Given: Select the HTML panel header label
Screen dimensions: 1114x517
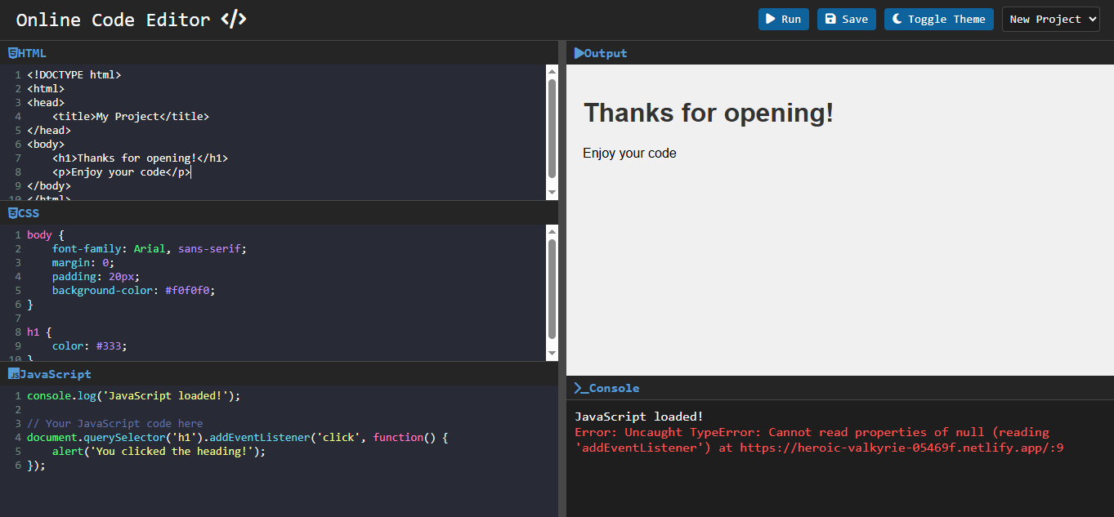Looking at the screenshot, I should tap(32, 53).
